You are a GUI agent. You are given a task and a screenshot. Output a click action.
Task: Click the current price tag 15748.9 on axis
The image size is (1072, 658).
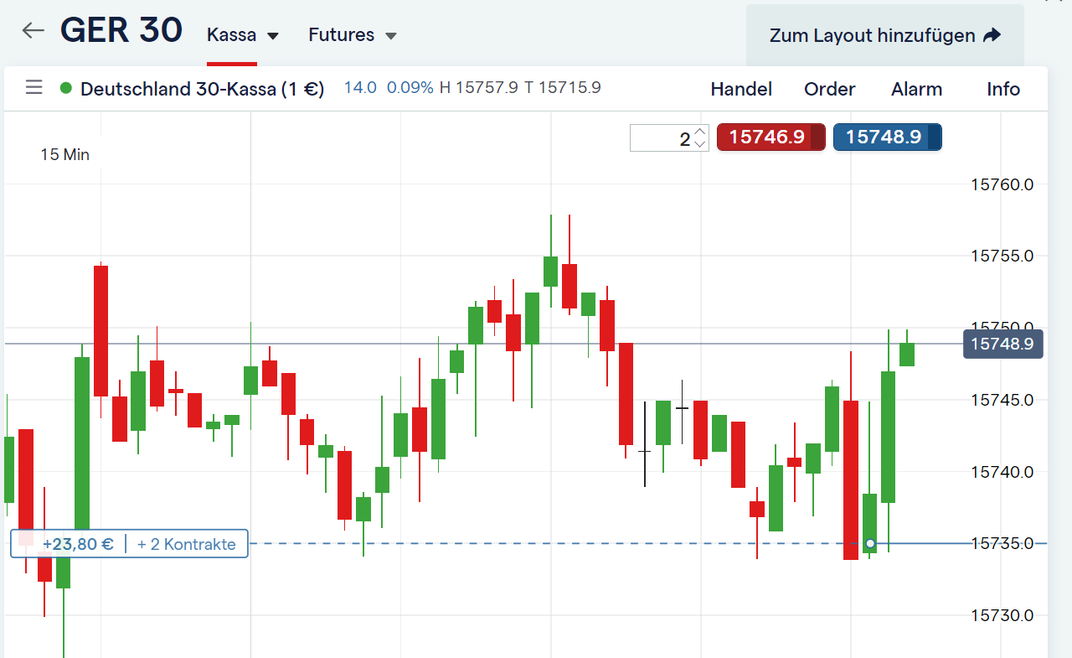point(1002,344)
